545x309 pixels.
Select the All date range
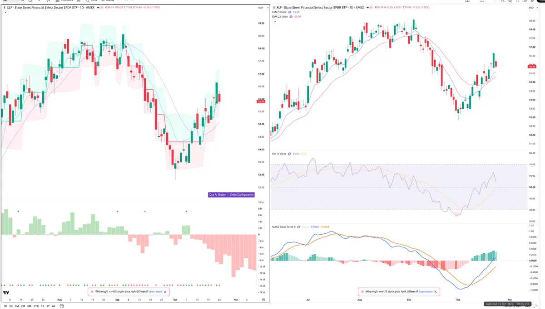pyautogui.click(x=54, y=306)
